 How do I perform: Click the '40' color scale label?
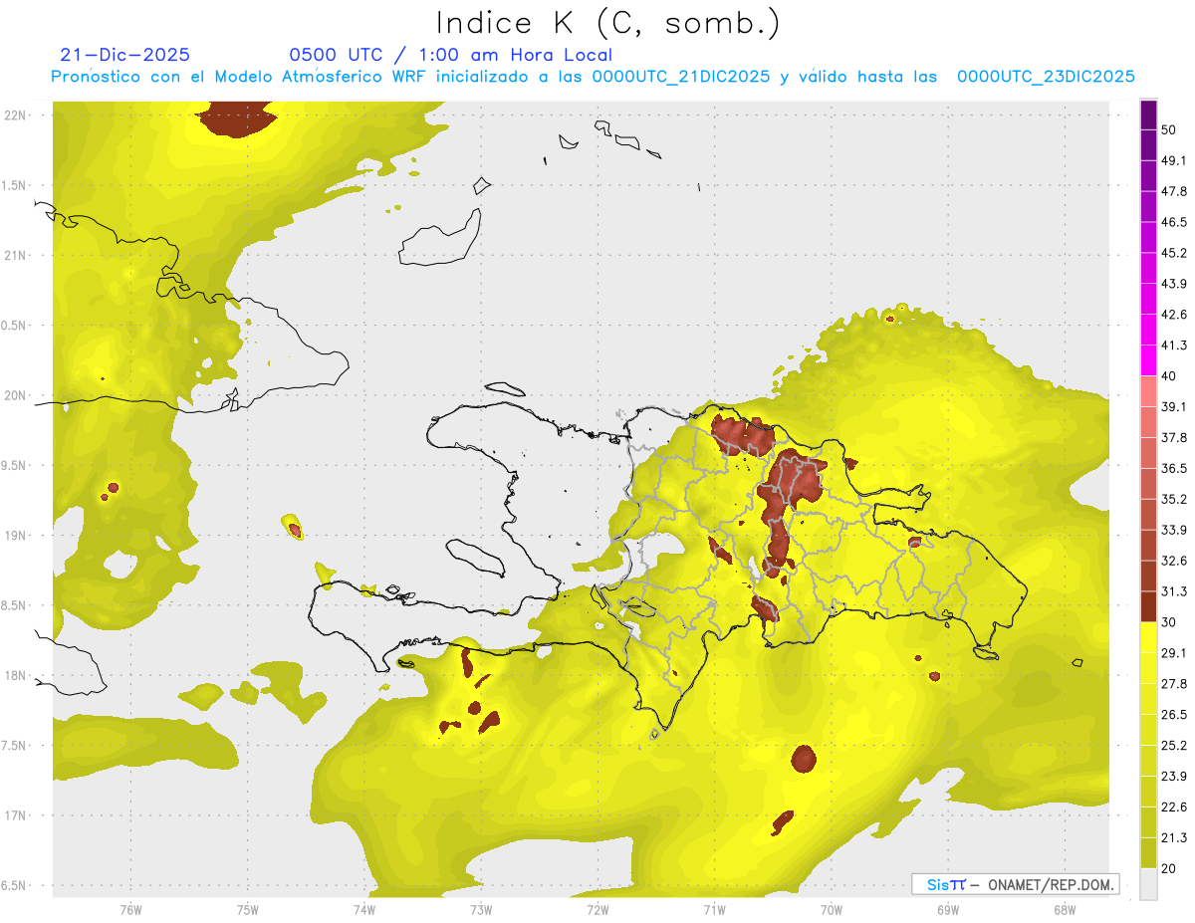pos(1169,376)
